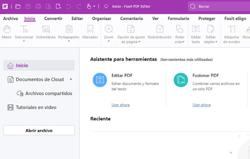Open the Proteger tab

tap(207, 18)
